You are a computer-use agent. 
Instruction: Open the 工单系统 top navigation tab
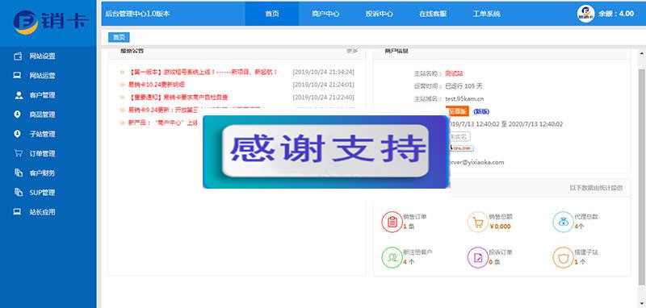(486, 14)
